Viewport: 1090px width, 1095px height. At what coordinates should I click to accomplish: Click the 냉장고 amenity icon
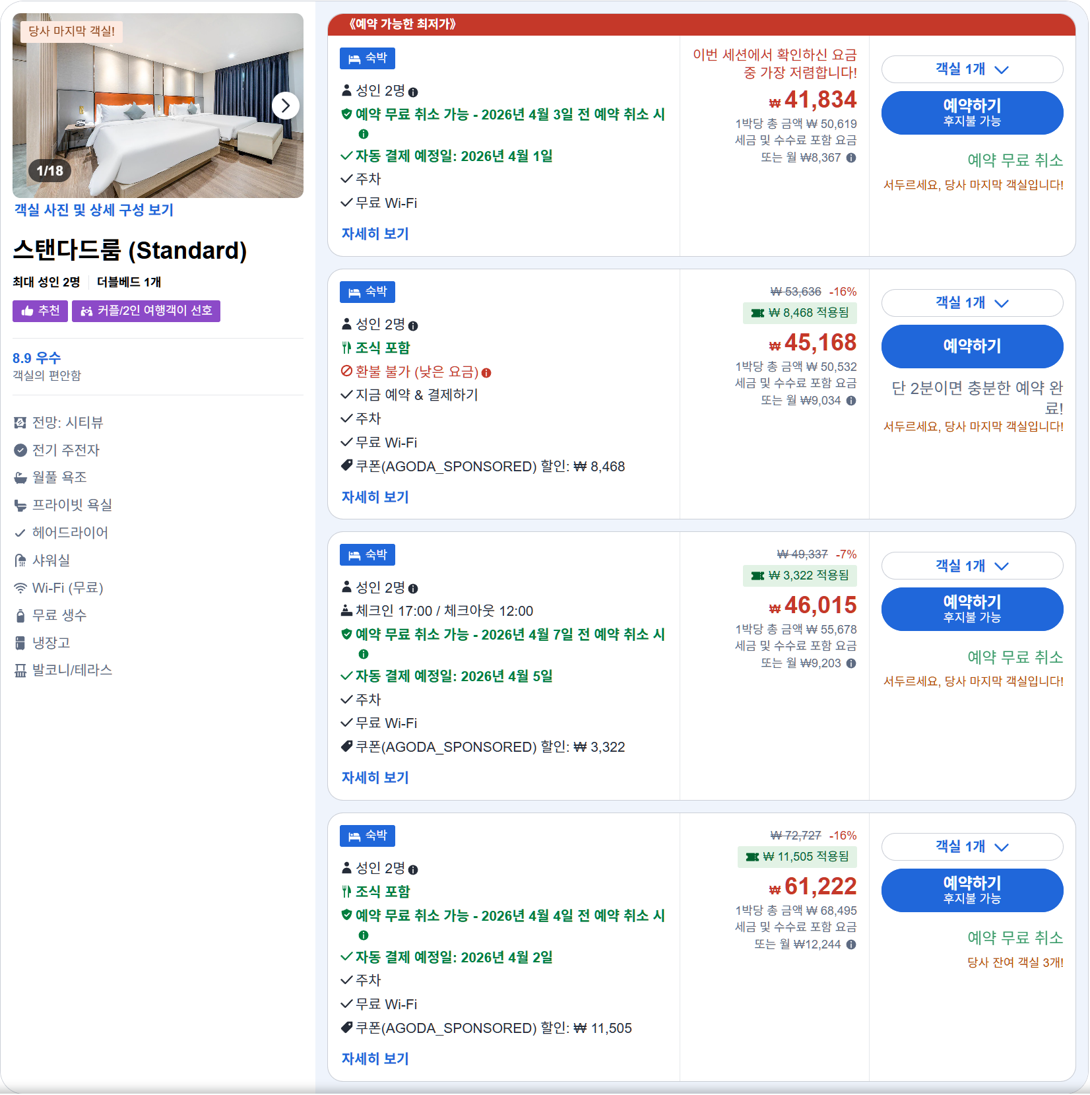tap(20, 642)
